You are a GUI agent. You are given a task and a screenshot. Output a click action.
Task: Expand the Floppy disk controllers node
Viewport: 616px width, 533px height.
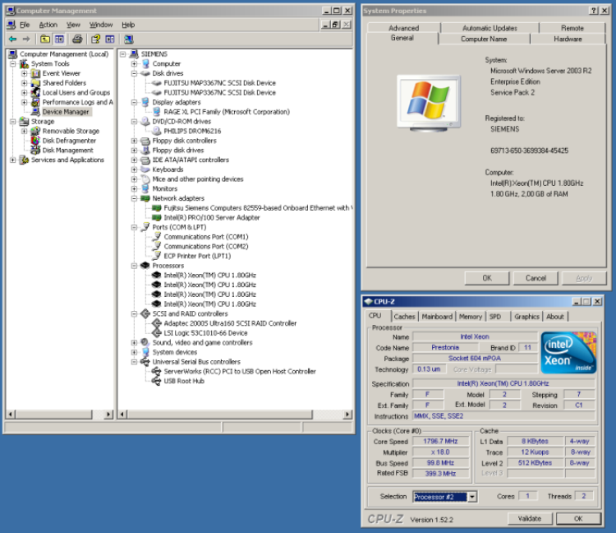[x=135, y=141]
